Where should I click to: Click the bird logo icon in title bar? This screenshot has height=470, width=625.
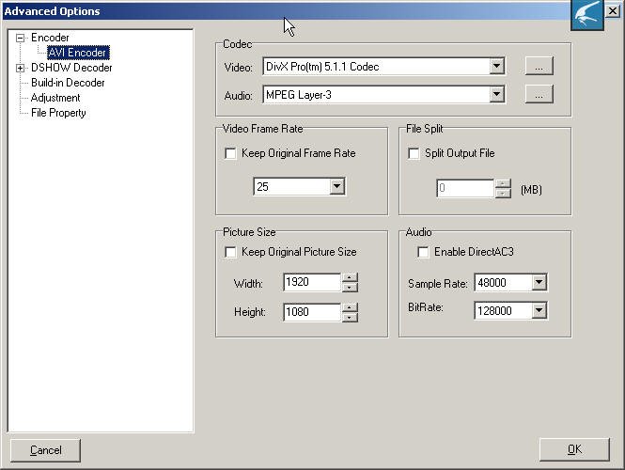click(x=586, y=15)
